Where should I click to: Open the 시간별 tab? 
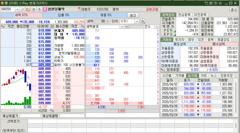167,76
